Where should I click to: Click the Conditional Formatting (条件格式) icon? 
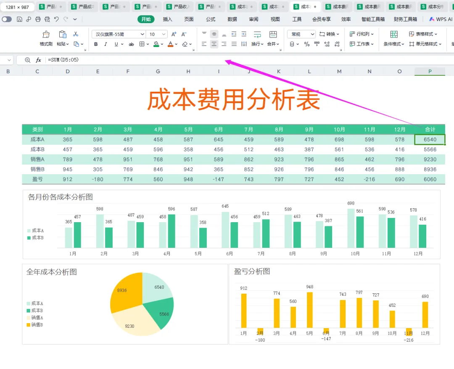(x=394, y=35)
